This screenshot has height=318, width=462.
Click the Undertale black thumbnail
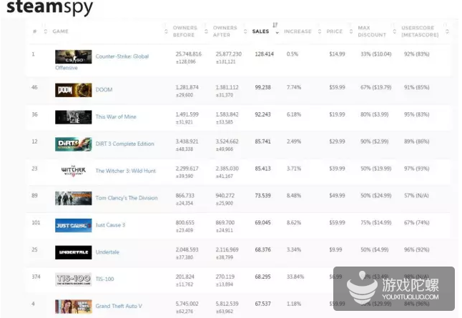pyautogui.click(x=74, y=252)
